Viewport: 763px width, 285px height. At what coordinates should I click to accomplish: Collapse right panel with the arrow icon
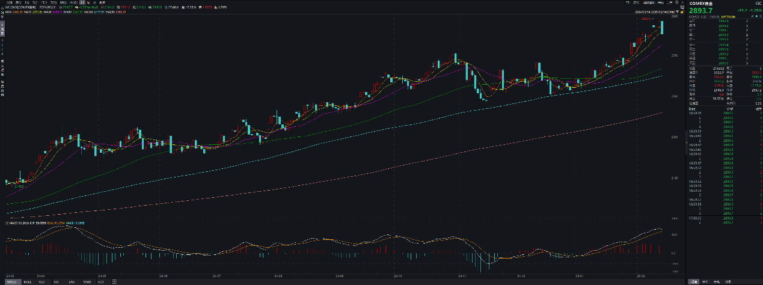[682, 2]
